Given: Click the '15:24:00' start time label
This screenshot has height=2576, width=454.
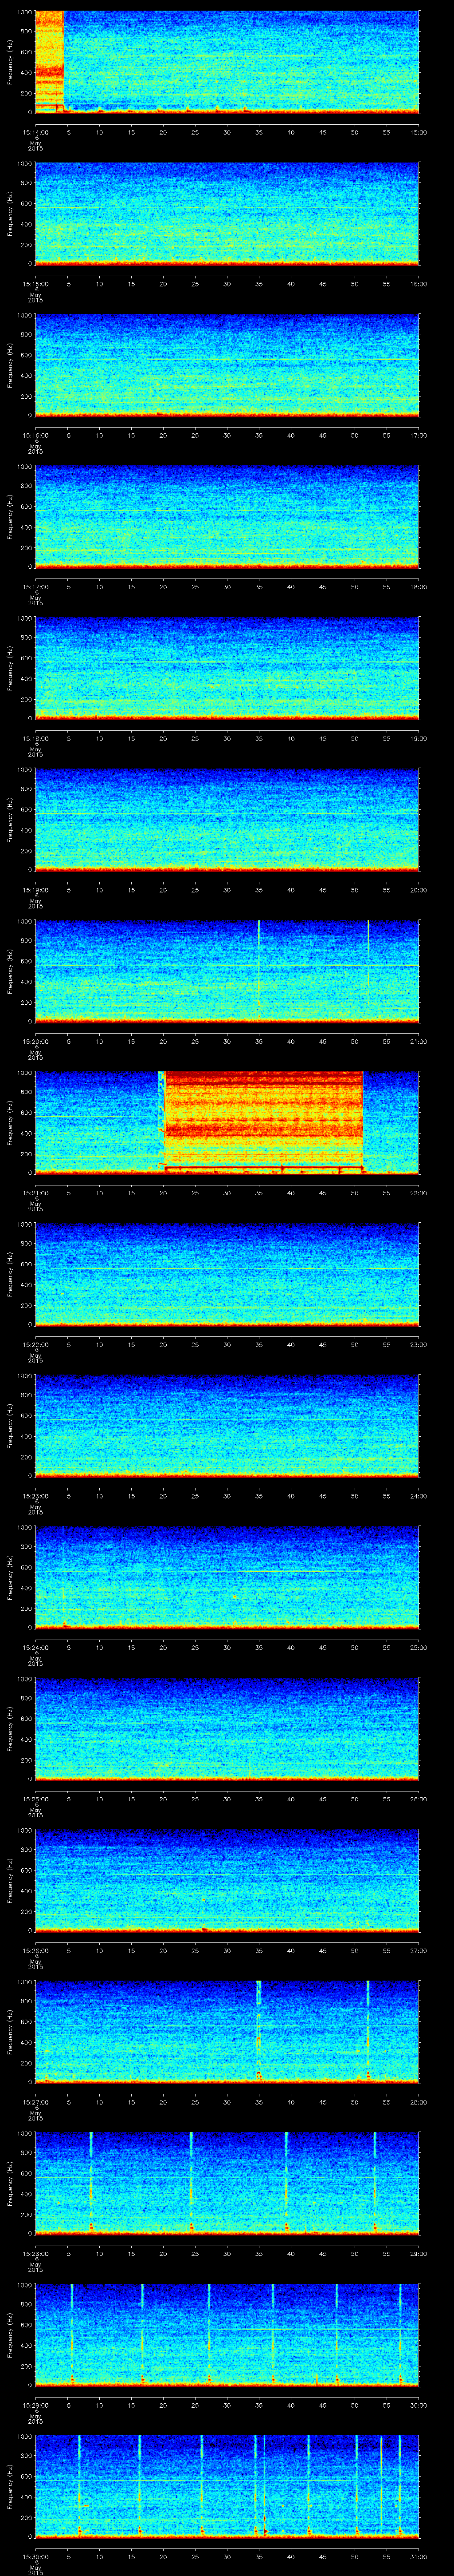Looking at the screenshot, I should [35, 1647].
